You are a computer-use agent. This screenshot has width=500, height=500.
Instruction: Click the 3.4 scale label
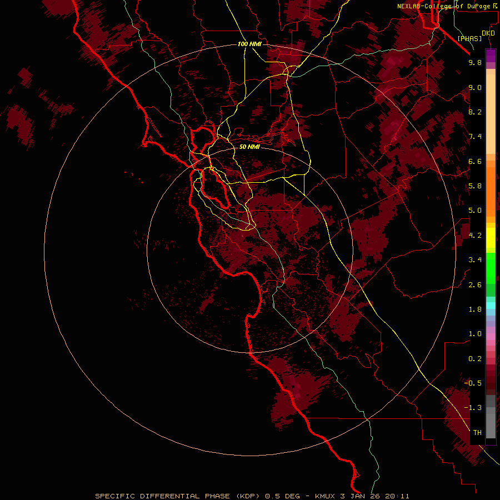pos(475,260)
